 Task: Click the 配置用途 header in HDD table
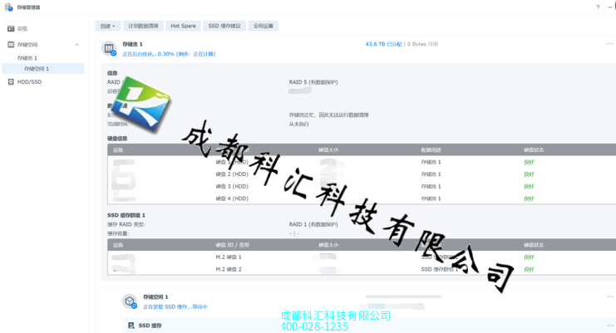[431, 149]
